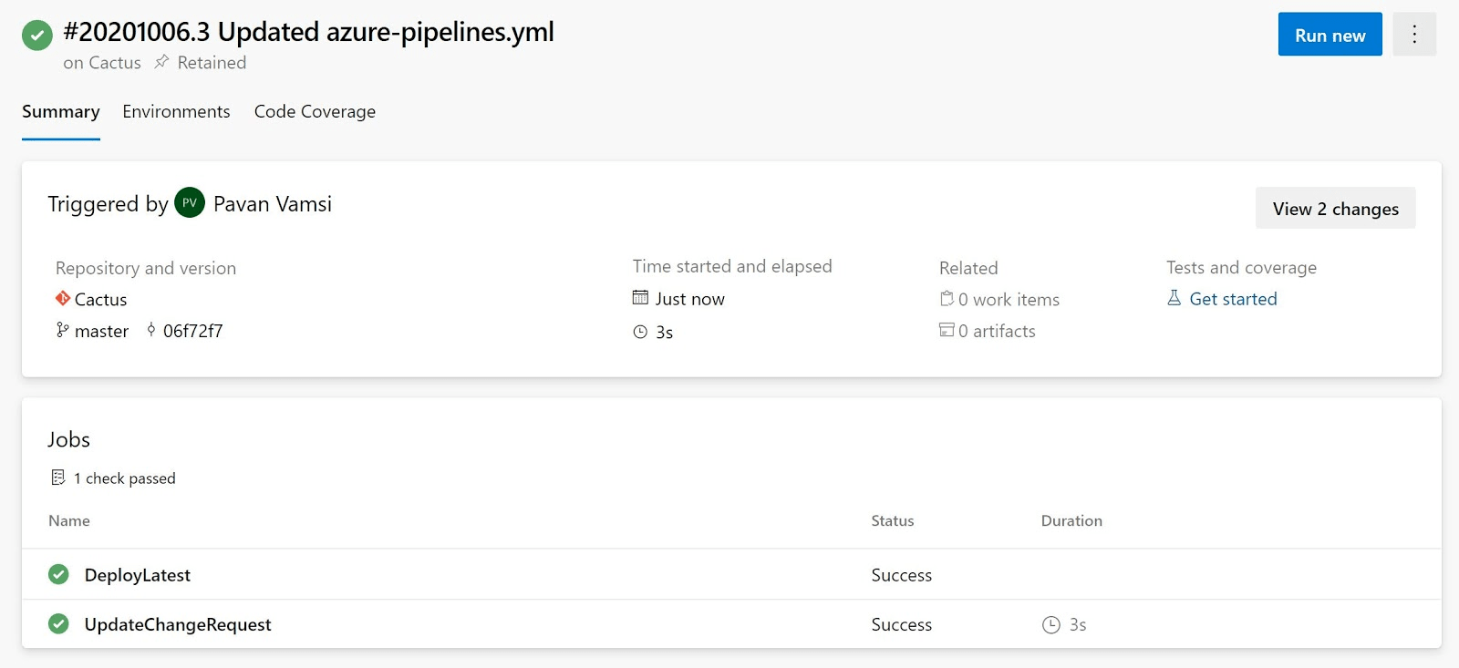Click the commit icon beside 06f72f7
The height and width of the screenshot is (668, 1459).
[x=151, y=330]
